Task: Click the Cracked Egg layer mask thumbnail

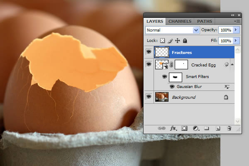Action: (x=181, y=64)
